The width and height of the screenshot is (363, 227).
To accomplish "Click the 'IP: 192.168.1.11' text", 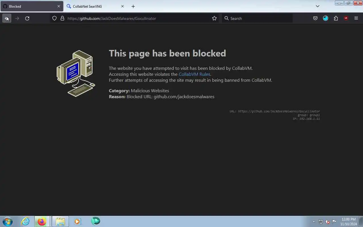I will [306, 119].
